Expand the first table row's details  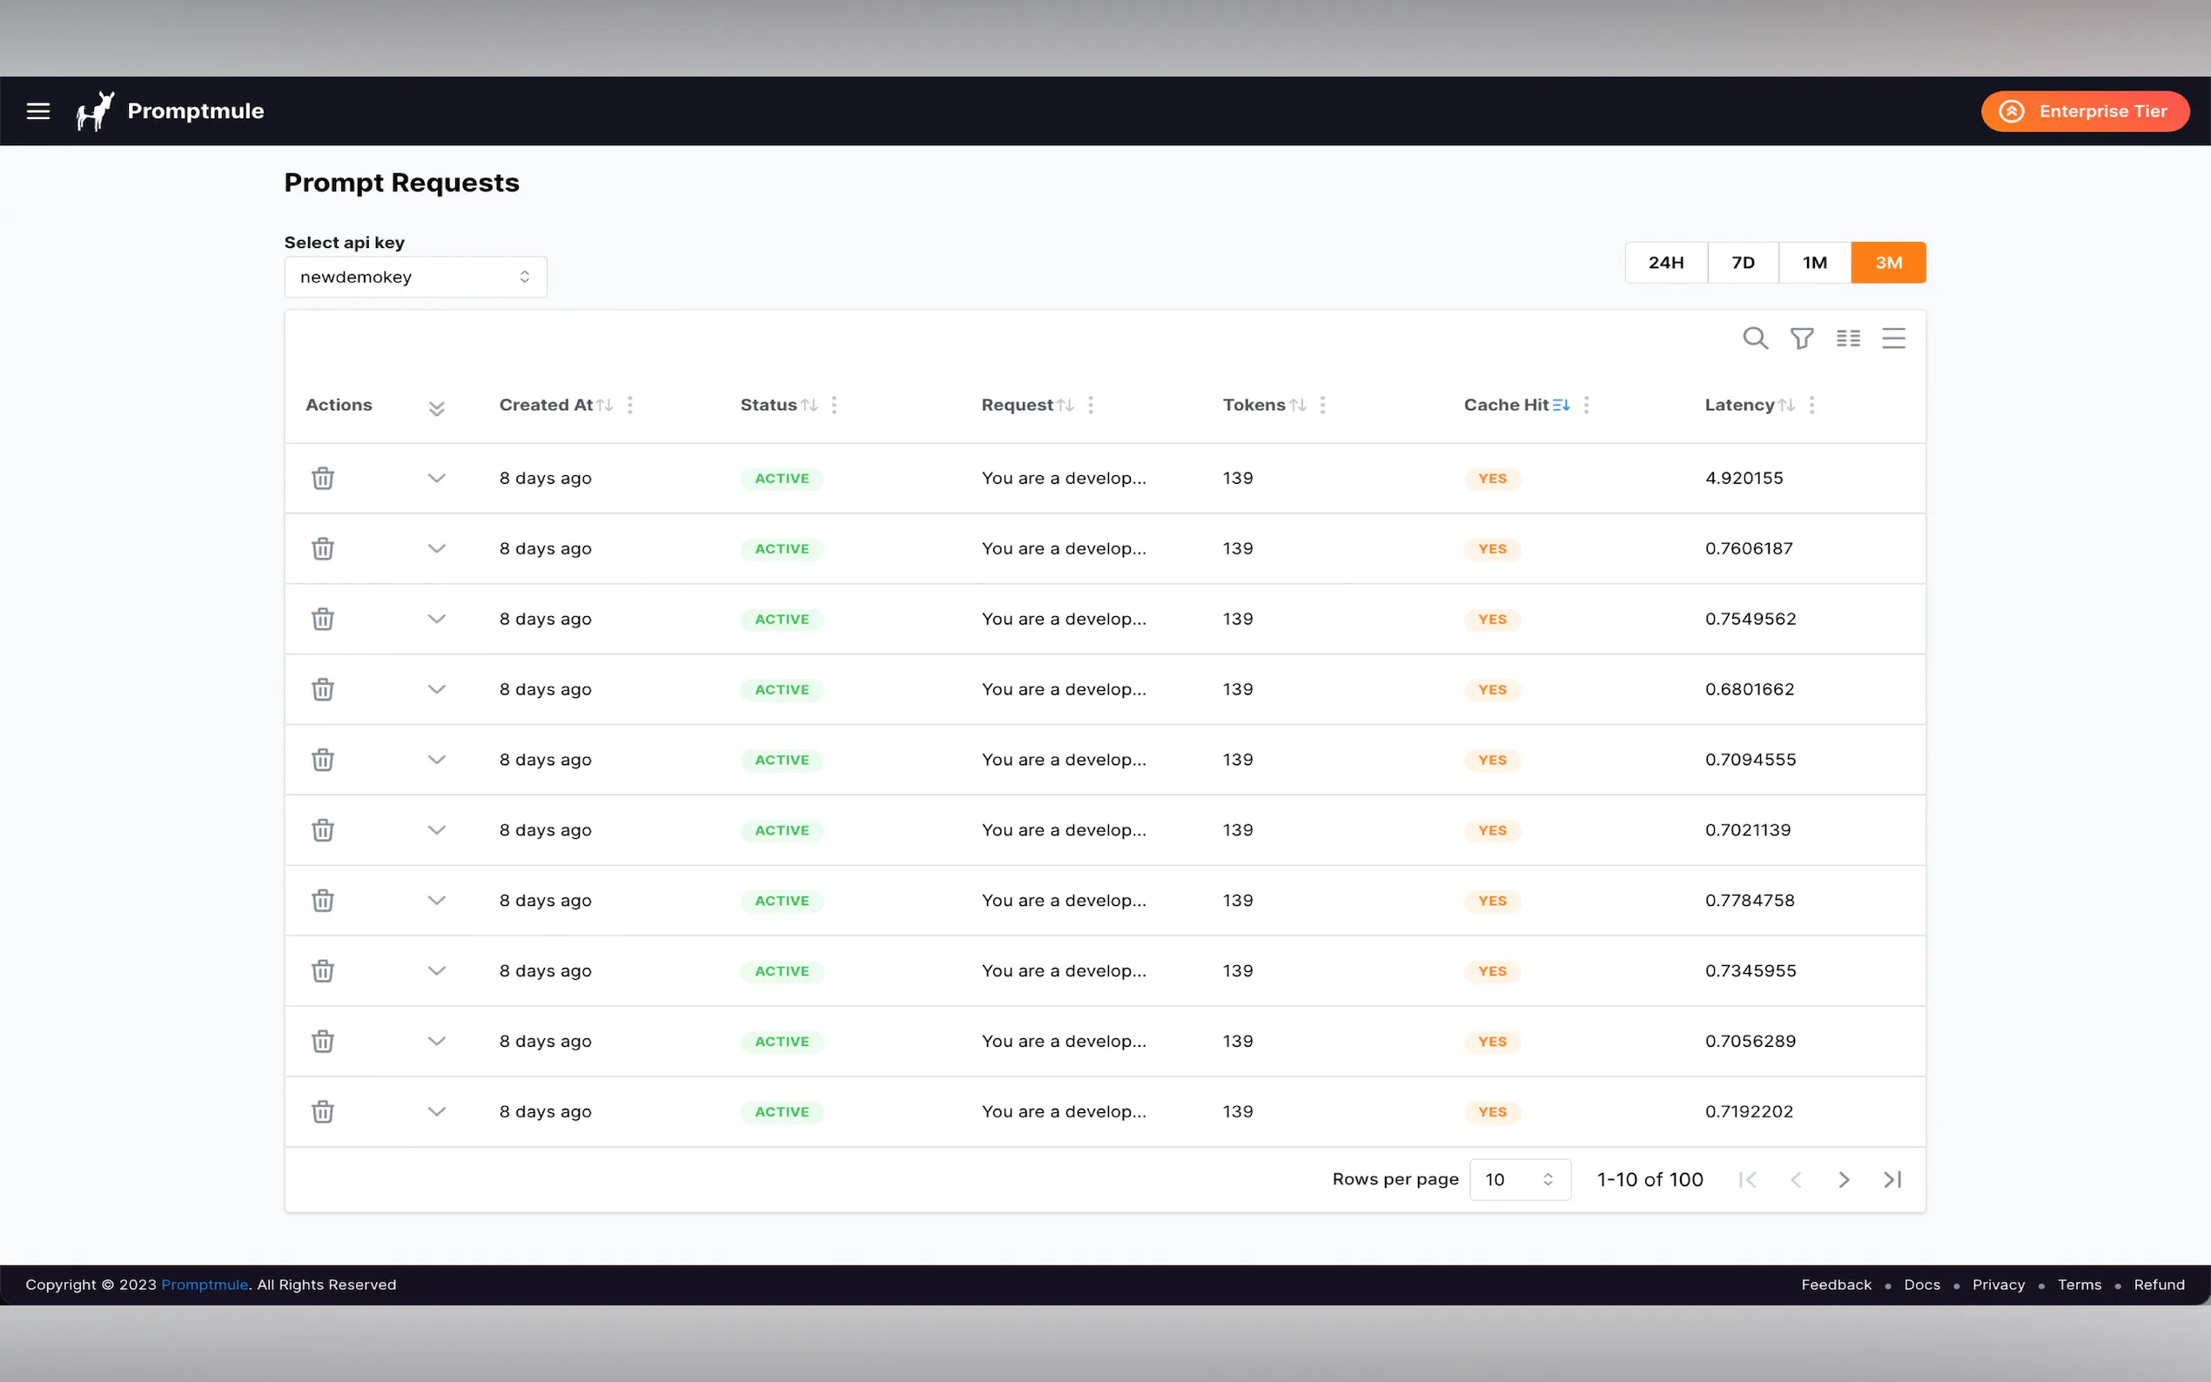point(437,477)
